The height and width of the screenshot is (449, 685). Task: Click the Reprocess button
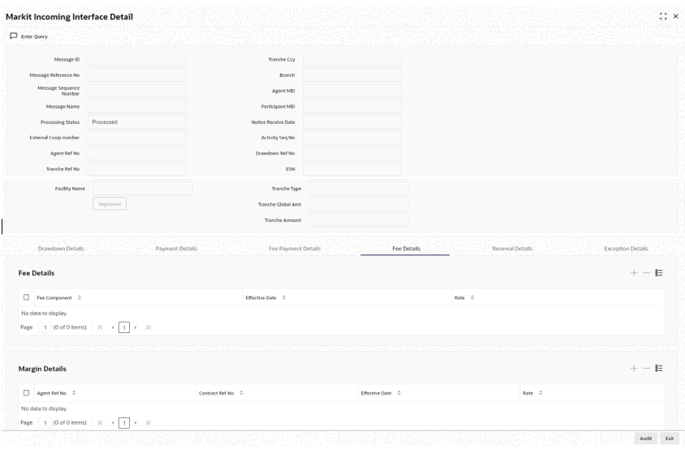[x=110, y=203]
